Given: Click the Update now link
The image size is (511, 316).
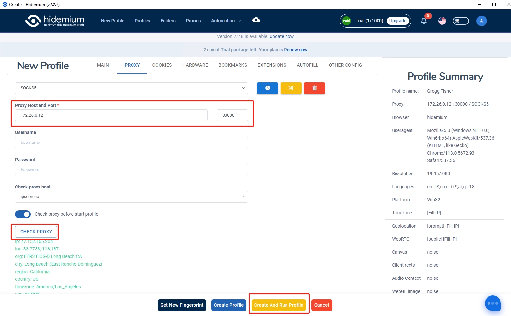Looking at the screenshot, I should click(281, 36).
